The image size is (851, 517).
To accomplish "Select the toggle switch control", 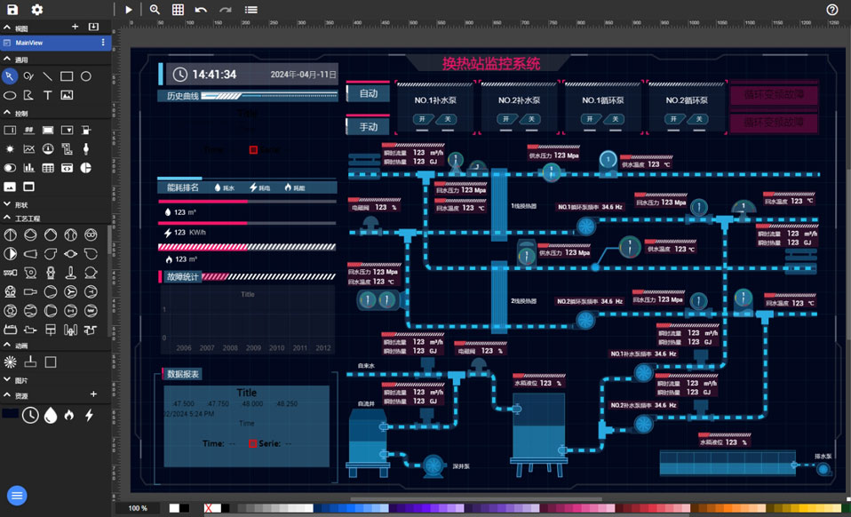I will click(10, 167).
